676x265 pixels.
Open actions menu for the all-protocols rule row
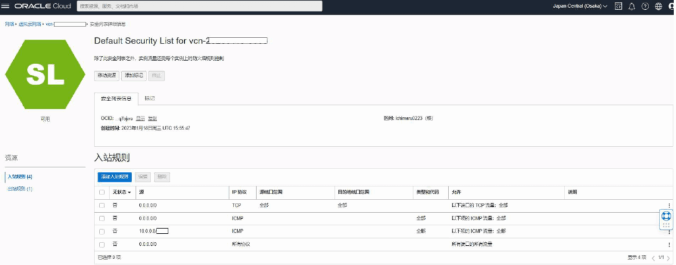[x=669, y=244]
